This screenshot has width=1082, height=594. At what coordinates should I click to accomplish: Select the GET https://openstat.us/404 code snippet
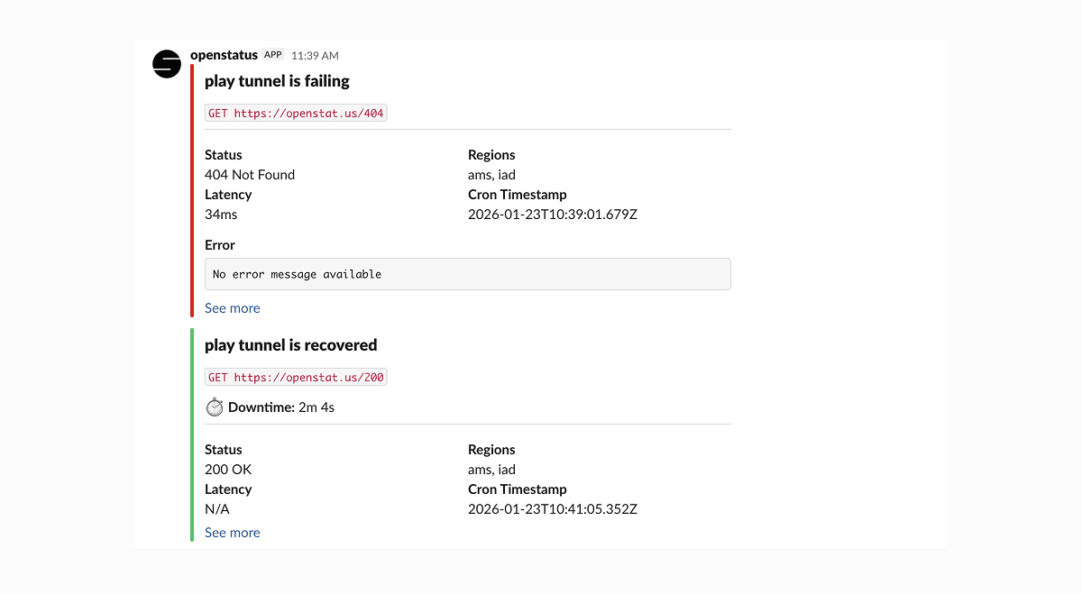[296, 114]
